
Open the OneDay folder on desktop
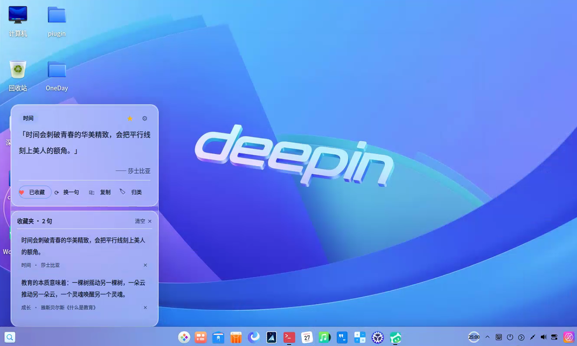pyautogui.click(x=57, y=76)
